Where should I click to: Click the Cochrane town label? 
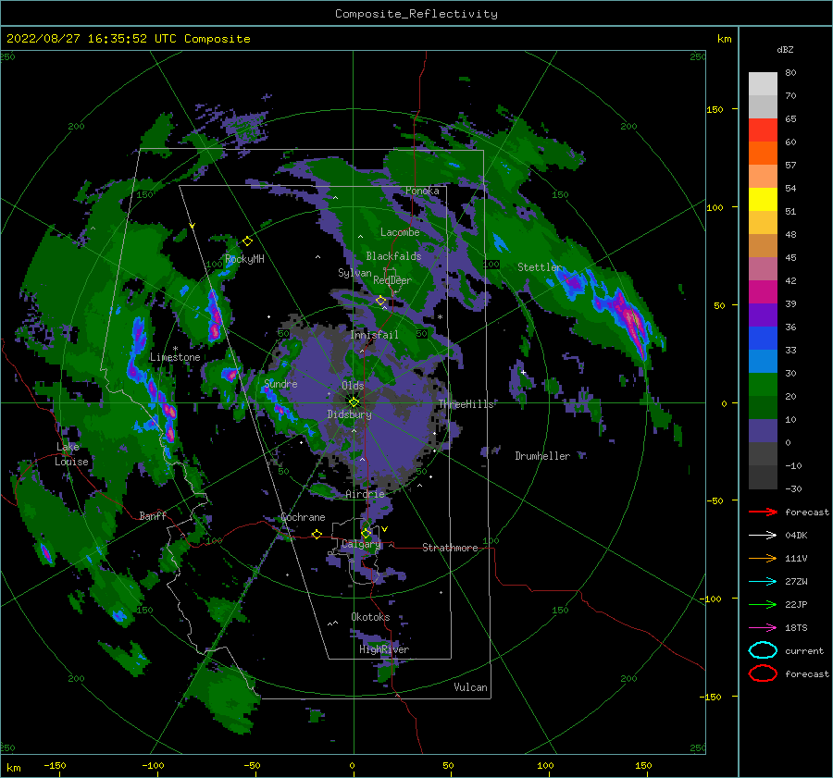tap(303, 517)
